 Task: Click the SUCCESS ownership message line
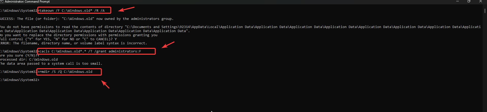[86, 19]
